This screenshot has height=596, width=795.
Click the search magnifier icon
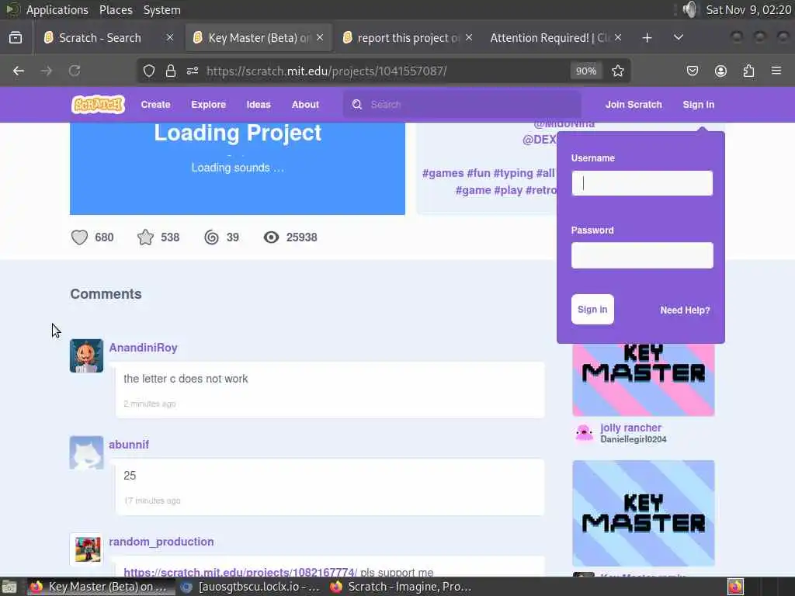(357, 105)
